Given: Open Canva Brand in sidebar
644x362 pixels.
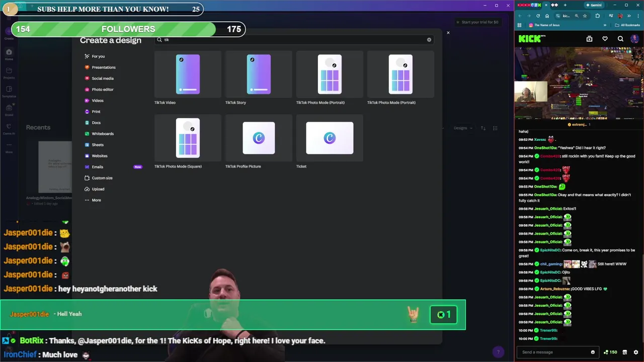Looking at the screenshot, I should click(x=9, y=110).
